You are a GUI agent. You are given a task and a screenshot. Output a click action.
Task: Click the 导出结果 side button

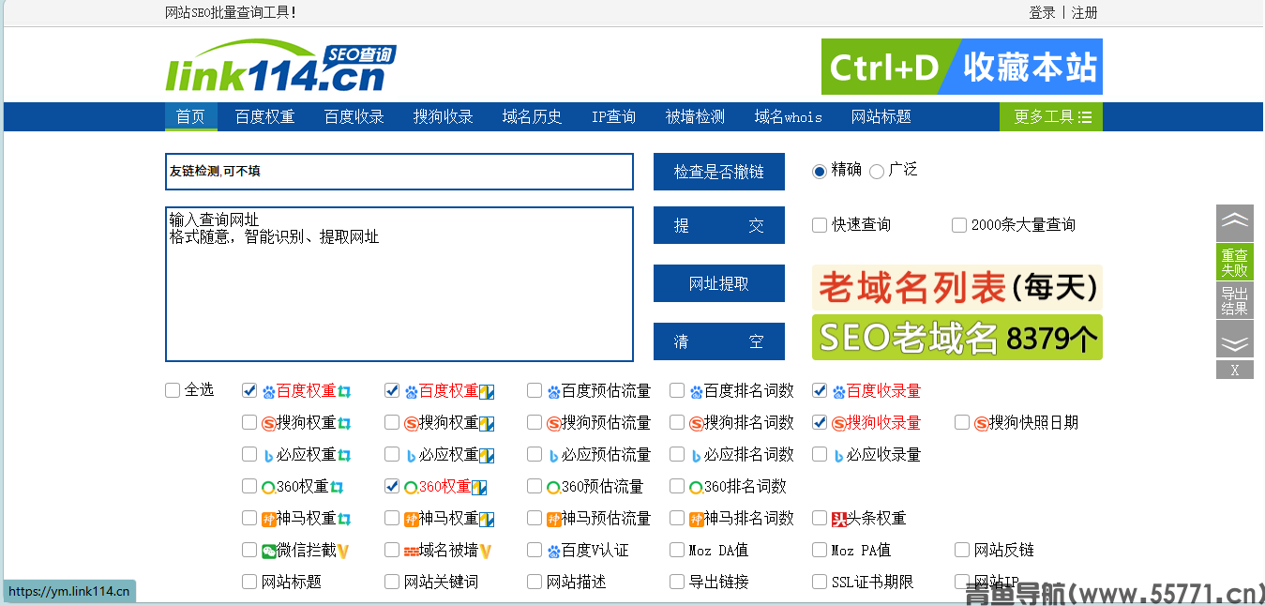pyautogui.click(x=1235, y=300)
